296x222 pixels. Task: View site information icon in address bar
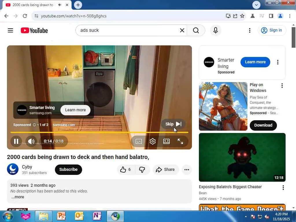36,16
